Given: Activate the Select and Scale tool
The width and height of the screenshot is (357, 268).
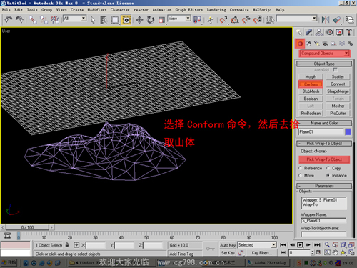Looking at the screenshot, I should point(161,20).
